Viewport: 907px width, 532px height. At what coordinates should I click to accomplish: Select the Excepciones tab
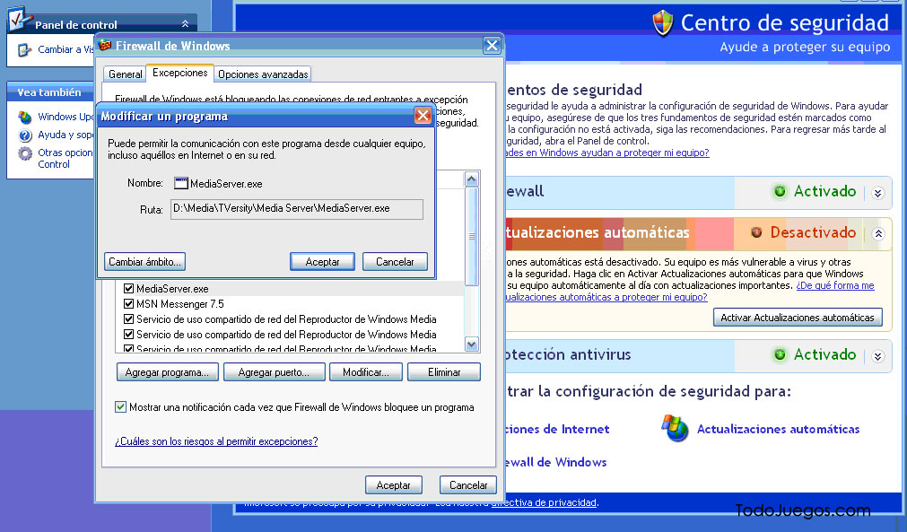(180, 73)
